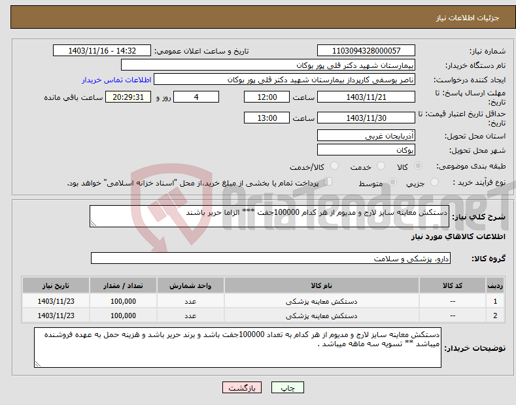Click the تعداد / مقدار column header
Viewport: 516px width, 405px height.
pyautogui.click(x=123, y=285)
